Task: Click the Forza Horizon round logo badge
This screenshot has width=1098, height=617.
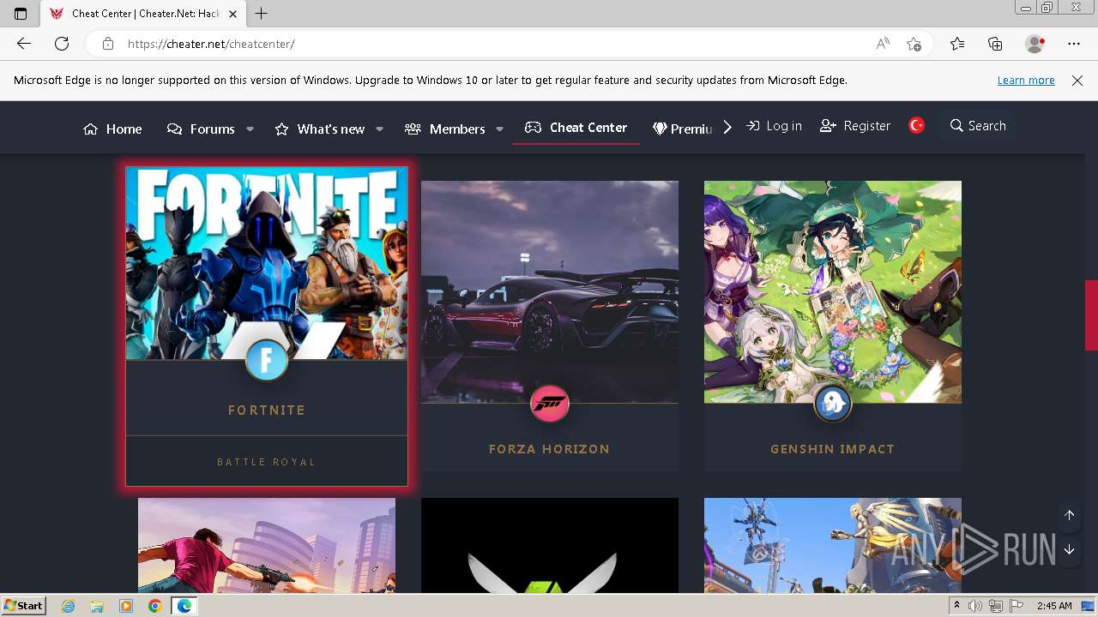Action: point(550,403)
